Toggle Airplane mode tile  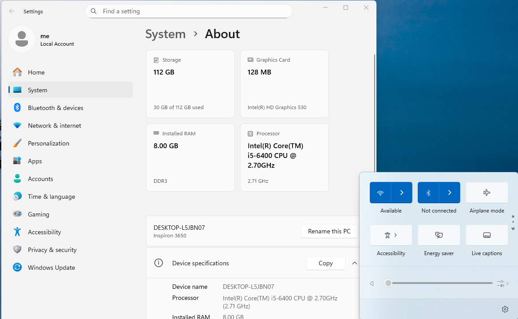486,193
